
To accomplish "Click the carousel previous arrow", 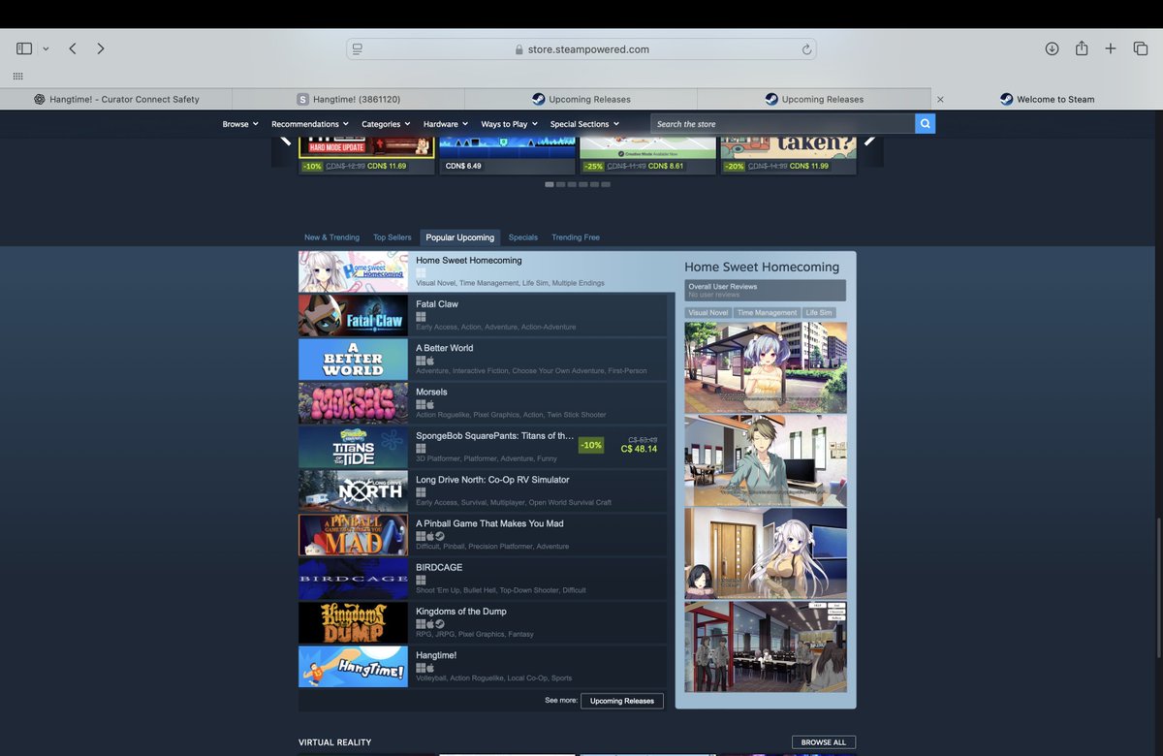I will pos(285,141).
